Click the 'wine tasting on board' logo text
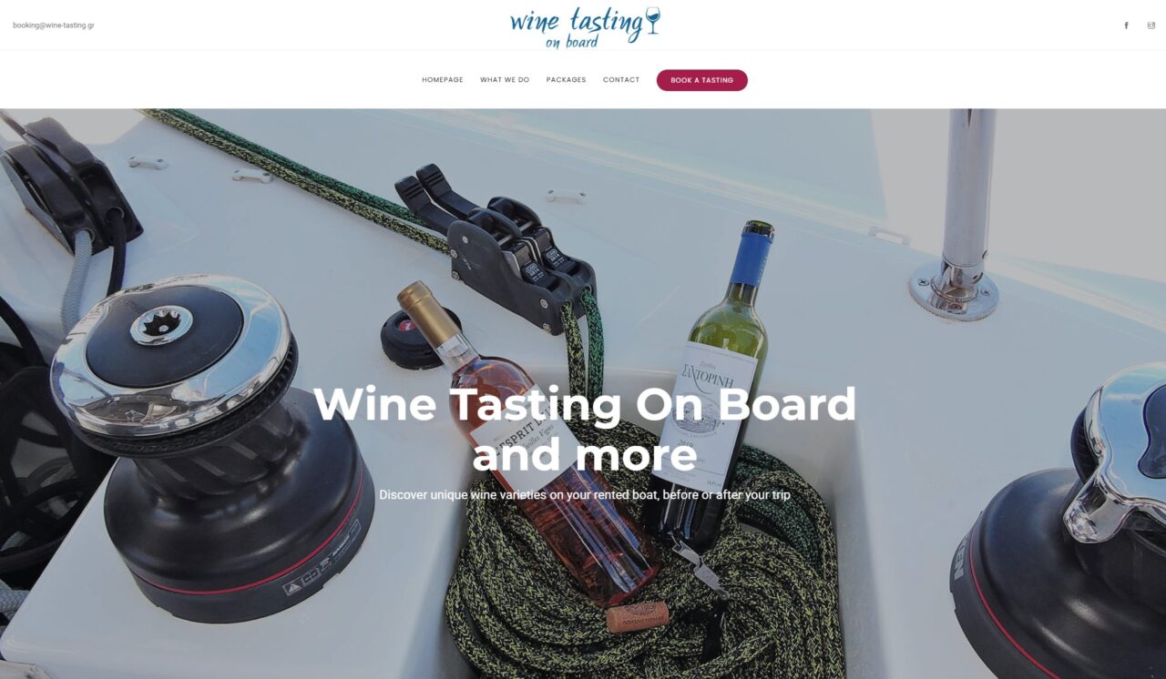Screen dimensions: 1166x679 point(576,27)
